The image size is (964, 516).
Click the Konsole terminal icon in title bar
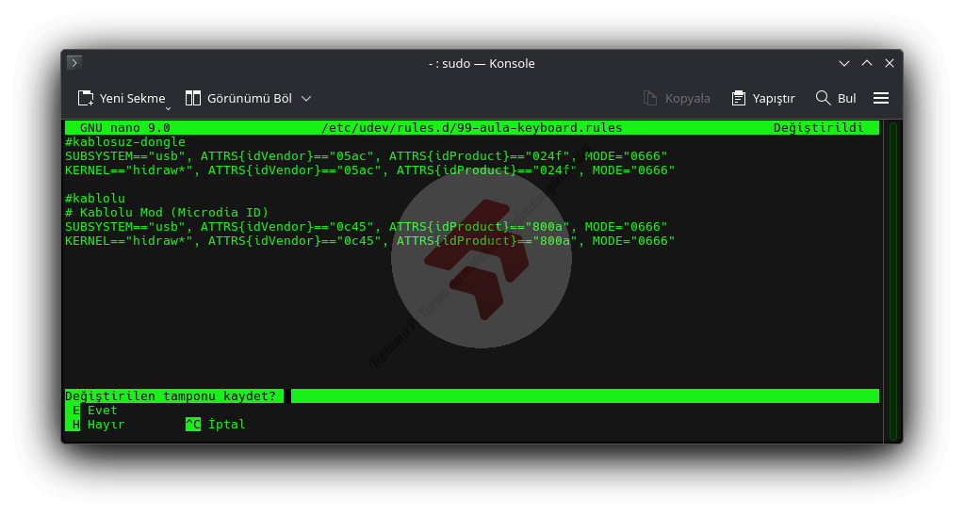[x=74, y=63]
